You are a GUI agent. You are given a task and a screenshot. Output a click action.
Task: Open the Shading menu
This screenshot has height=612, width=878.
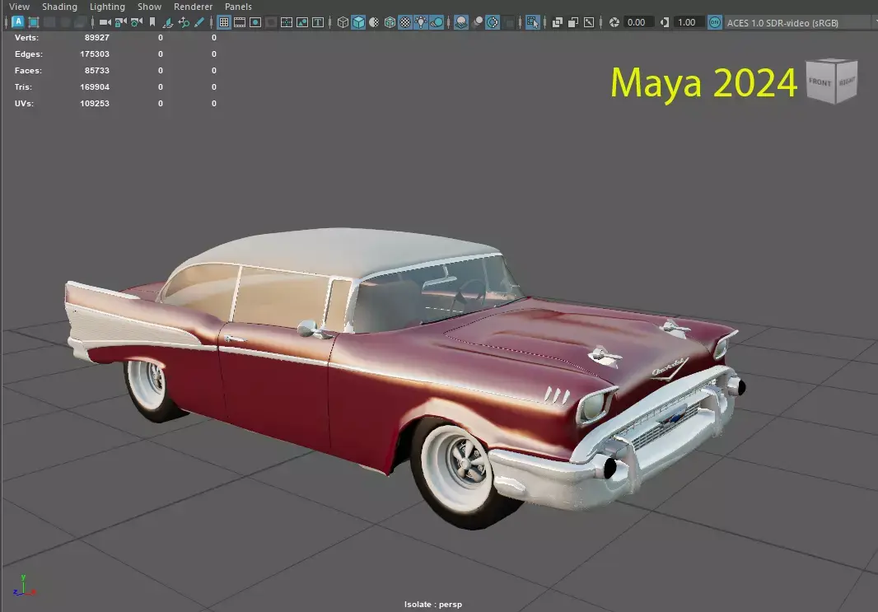[x=60, y=7]
